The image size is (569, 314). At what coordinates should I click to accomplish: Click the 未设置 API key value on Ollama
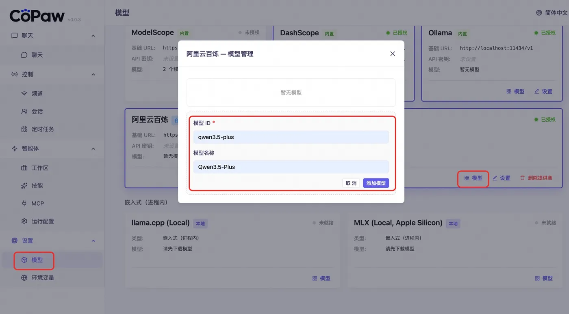pos(468,59)
